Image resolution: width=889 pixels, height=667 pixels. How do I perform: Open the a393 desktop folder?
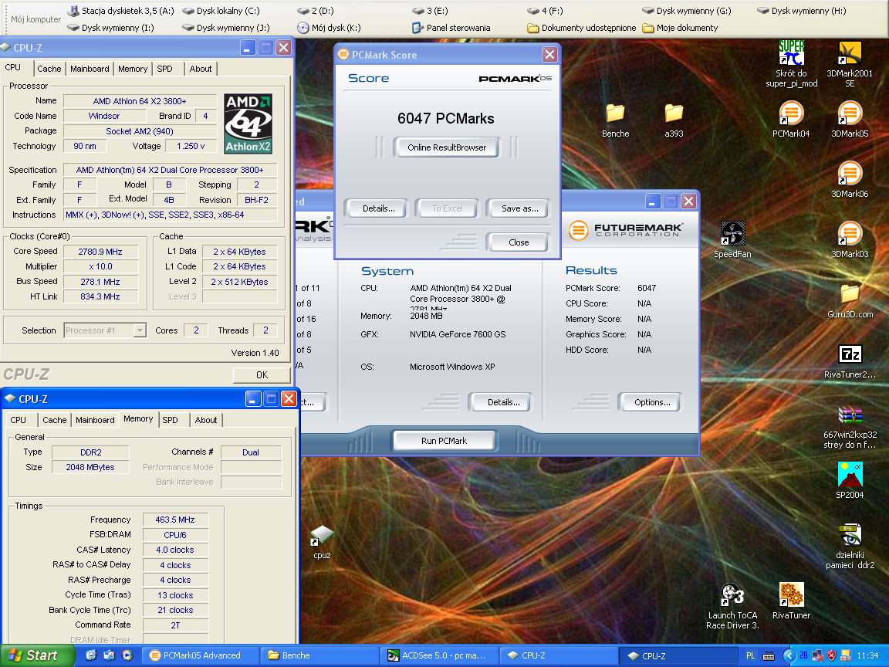tap(674, 120)
